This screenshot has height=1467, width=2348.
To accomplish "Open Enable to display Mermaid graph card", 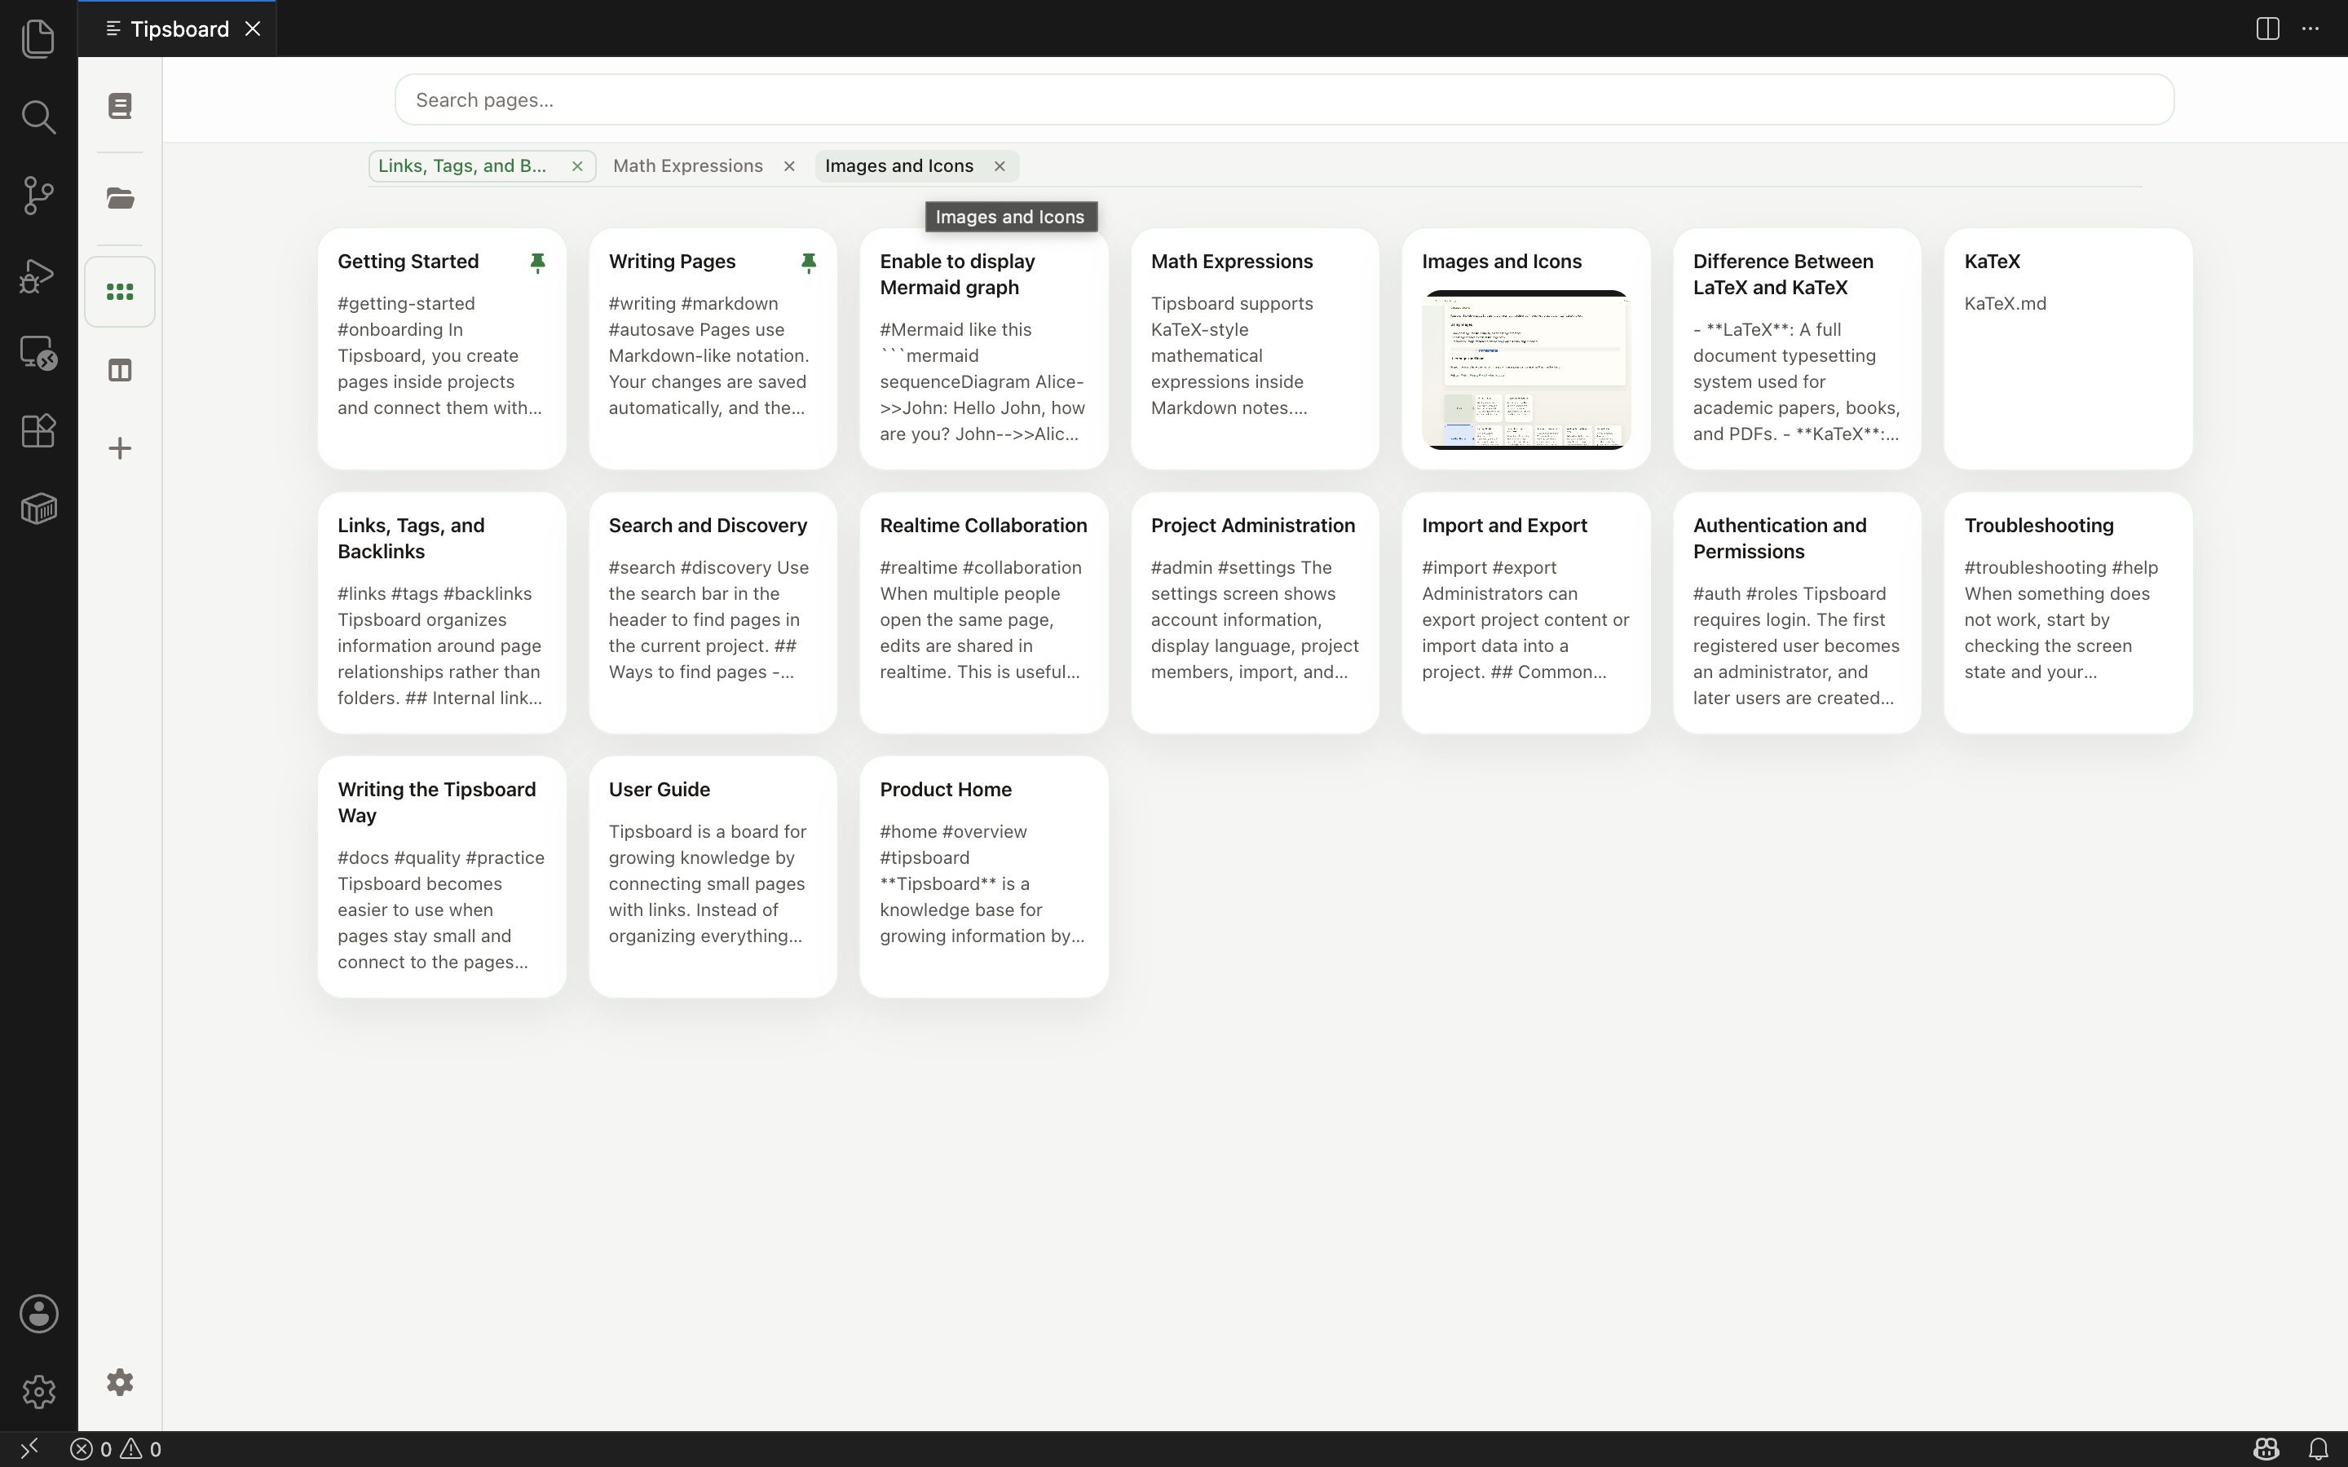I will [x=984, y=350].
